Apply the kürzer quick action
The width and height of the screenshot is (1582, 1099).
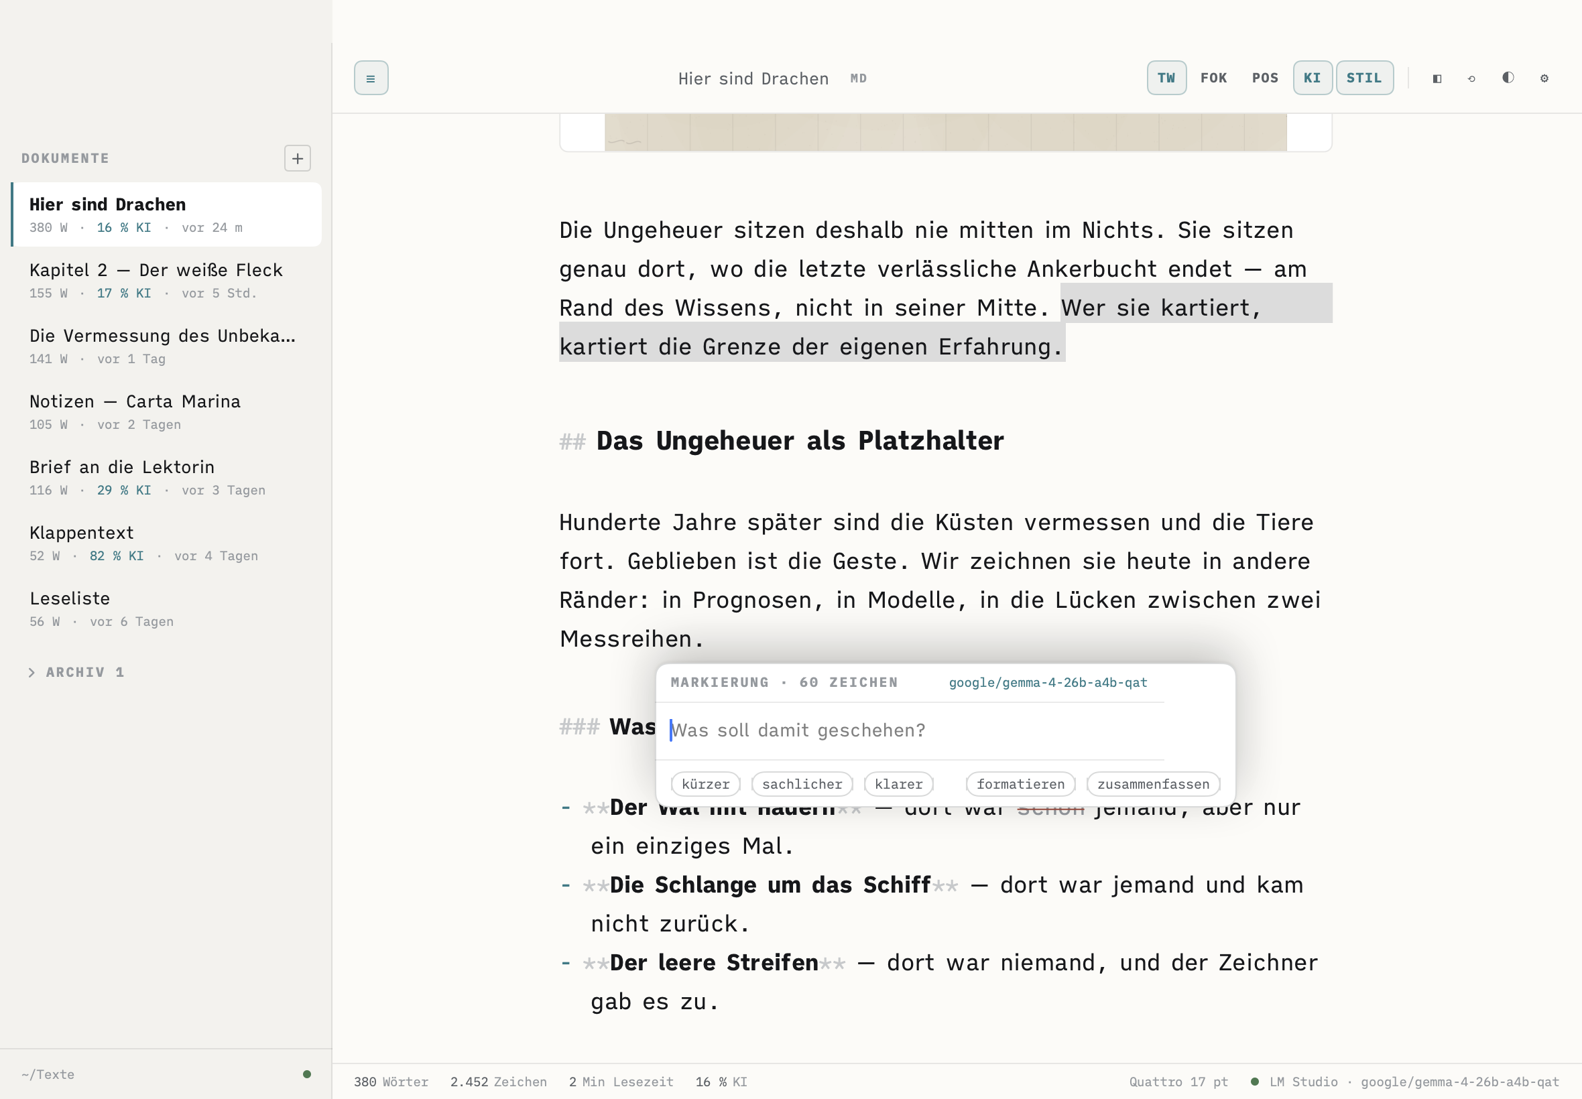click(x=705, y=783)
